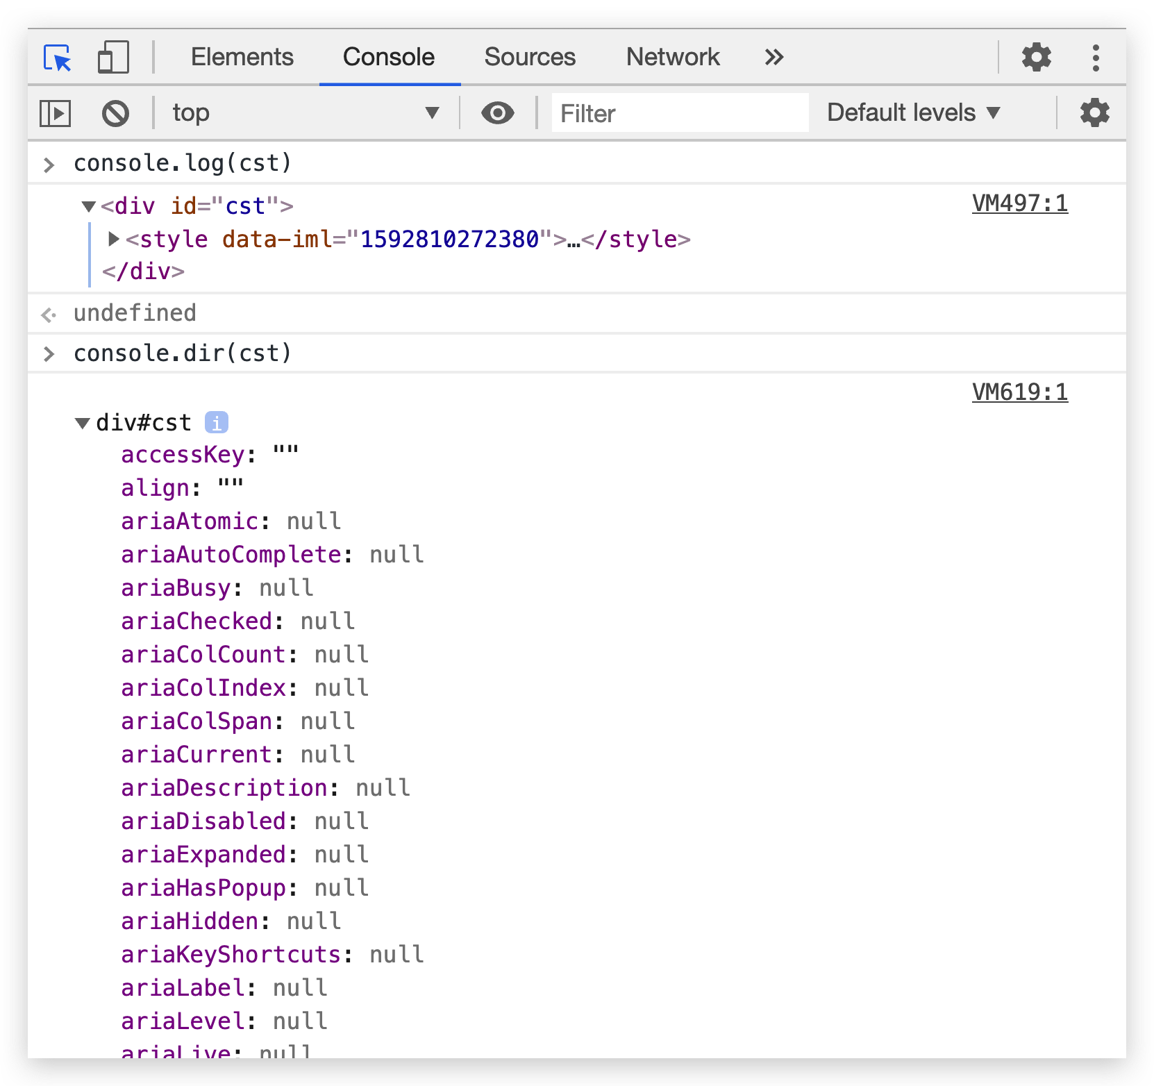
Task: Switch to the Network tab
Action: click(x=672, y=58)
